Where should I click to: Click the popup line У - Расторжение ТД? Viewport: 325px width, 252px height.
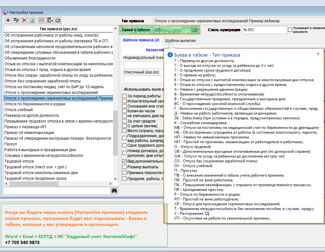click(192, 213)
